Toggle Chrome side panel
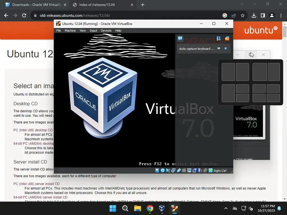The height and width of the screenshot is (215, 287). coord(263,15)
